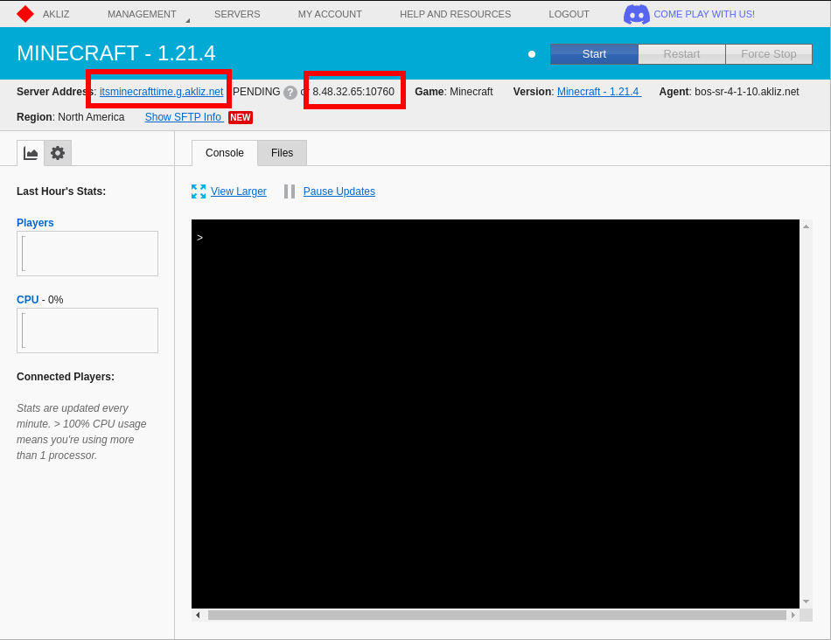Click the Force Stop button
This screenshot has height=640, width=831.
[x=769, y=54]
